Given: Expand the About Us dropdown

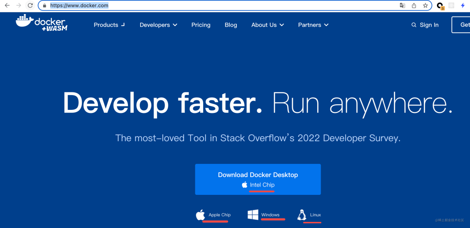Looking at the screenshot, I should pyautogui.click(x=268, y=25).
